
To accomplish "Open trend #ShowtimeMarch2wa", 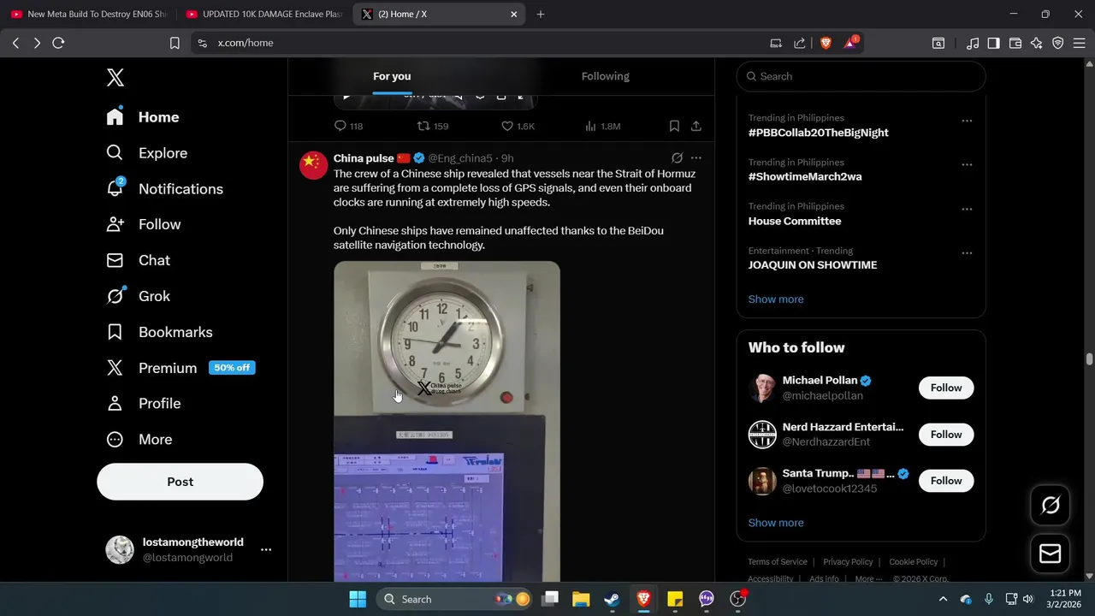I will [805, 177].
